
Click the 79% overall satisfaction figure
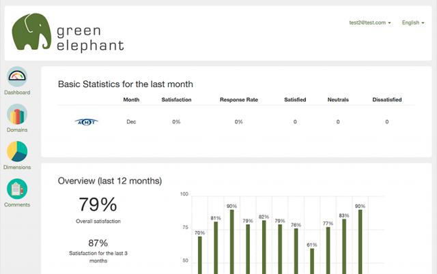click(98, 204)
